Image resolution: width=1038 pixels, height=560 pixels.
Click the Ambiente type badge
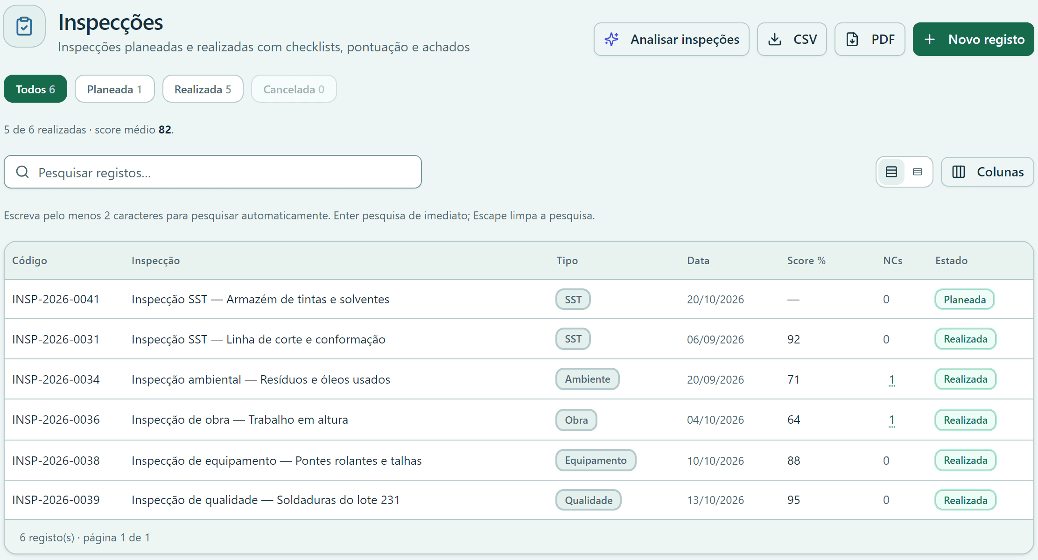pos(587,379)
